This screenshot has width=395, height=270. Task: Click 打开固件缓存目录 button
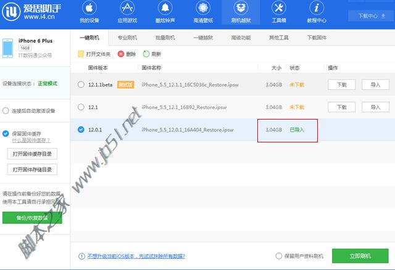click(32, 153)
